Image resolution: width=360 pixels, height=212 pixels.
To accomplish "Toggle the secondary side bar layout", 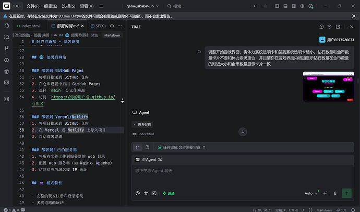I will click(294, 6).
